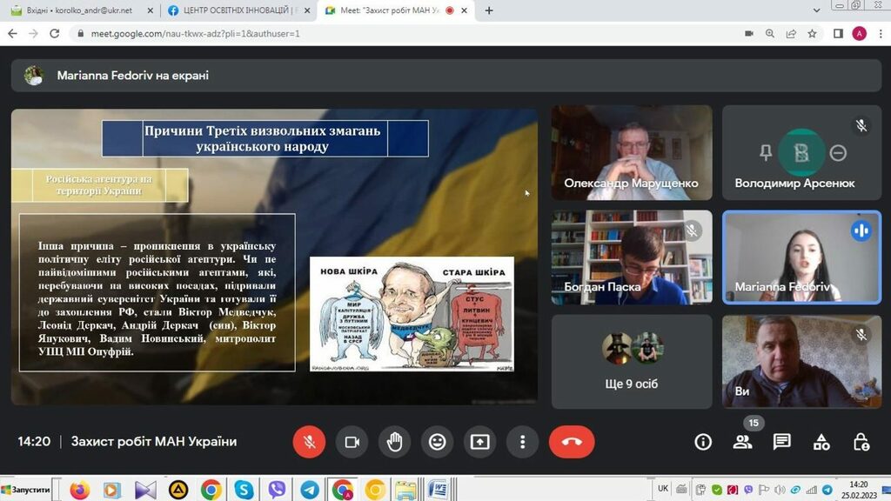Pin Володимир Арсенюк's video tile
Image resolution: width=891 pixels, height=501 pixels.
(766, 153)
